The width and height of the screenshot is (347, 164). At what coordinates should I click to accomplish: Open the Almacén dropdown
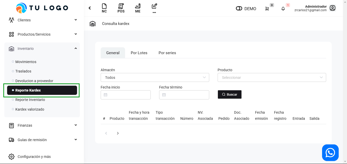(155, 78)
